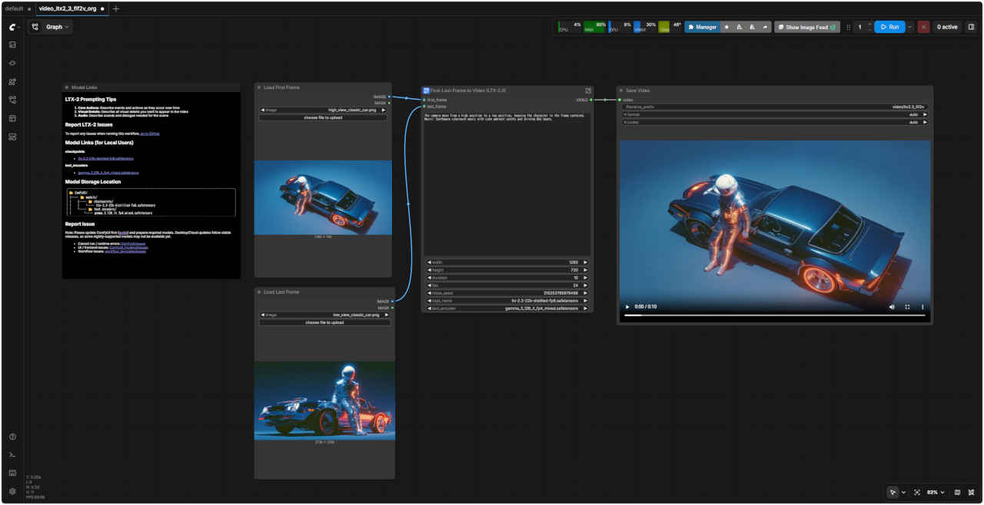The height and width of the screenshot is (505, 984).
Task: Open the templates sidebar icon
Action: click(x=12, y=118)
